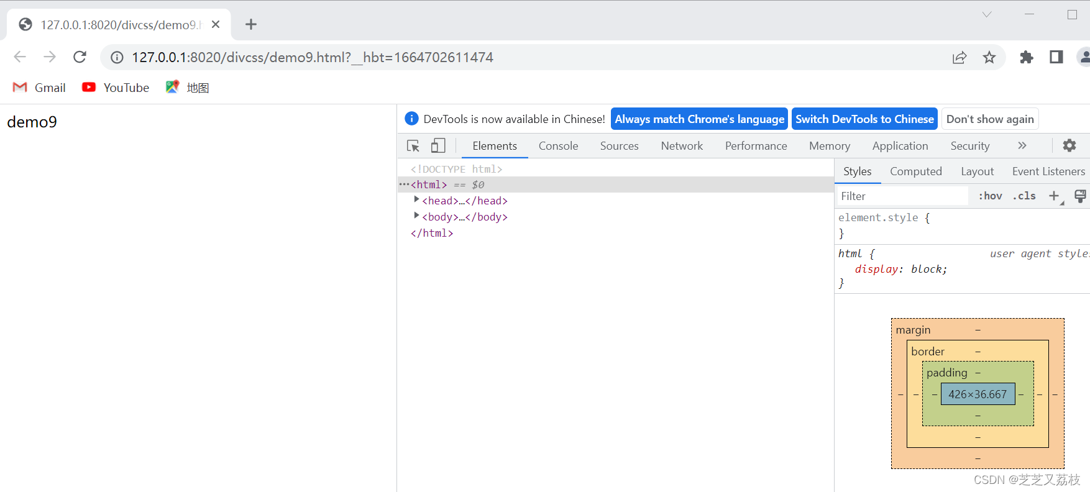Open a new tab with the plus button
1090x492 pixels.
(x=251, y=24)
